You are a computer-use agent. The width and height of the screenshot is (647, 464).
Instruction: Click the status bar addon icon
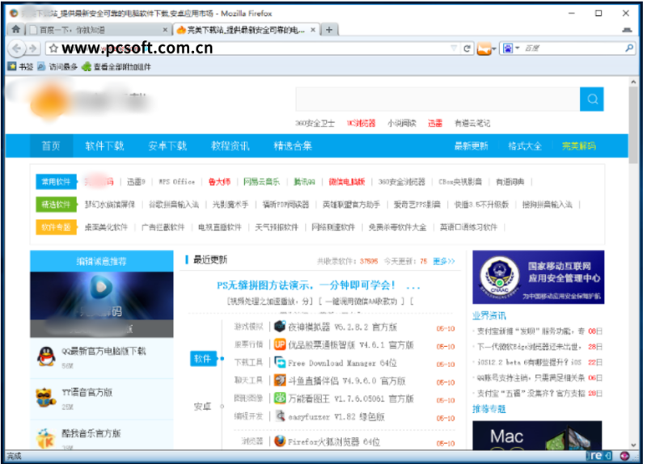click(x=624, y=456)
